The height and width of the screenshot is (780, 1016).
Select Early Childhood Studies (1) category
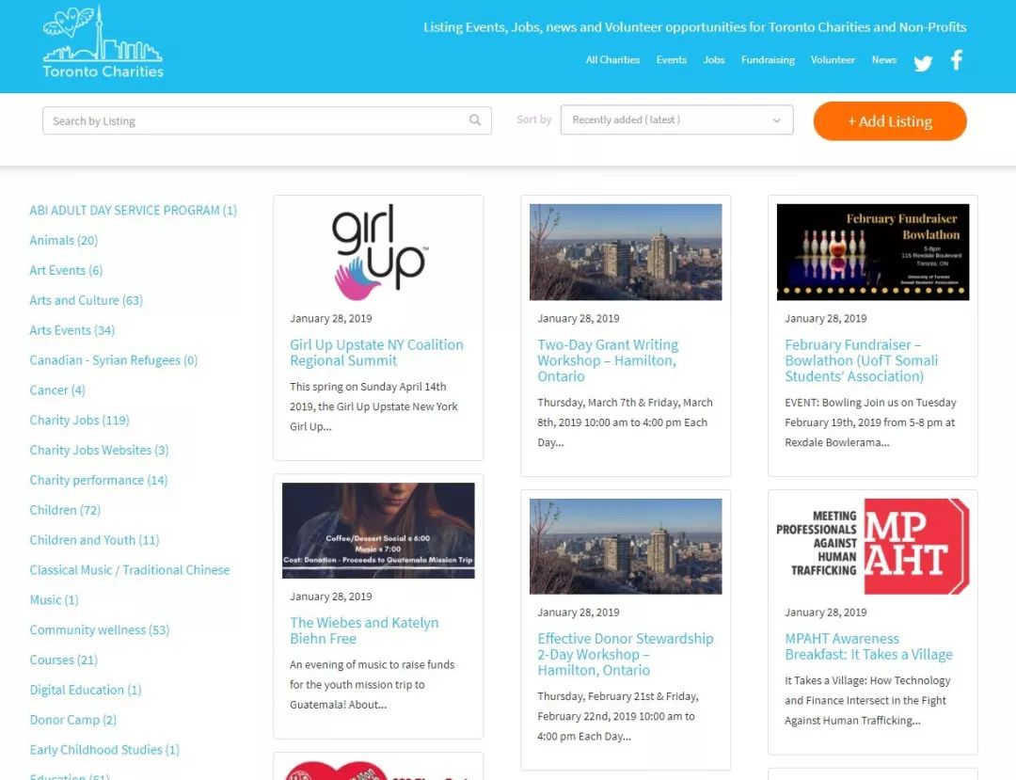(x=104, y=750)
